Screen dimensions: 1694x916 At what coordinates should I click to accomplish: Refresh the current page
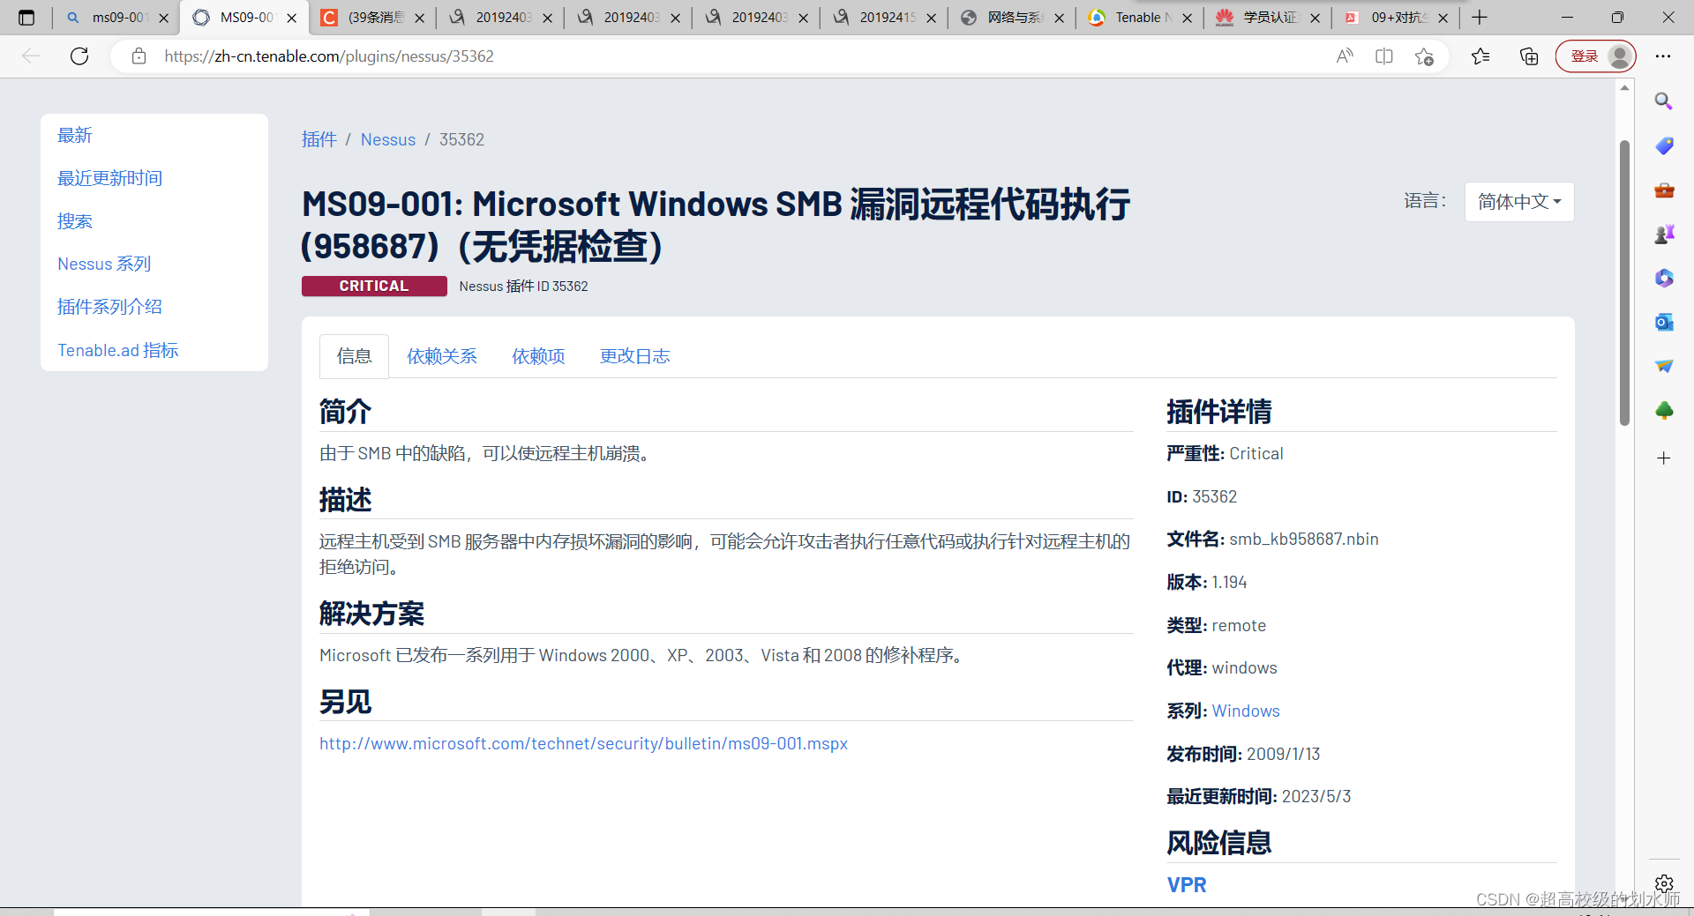pyautogui.click(x=79, y=56)
